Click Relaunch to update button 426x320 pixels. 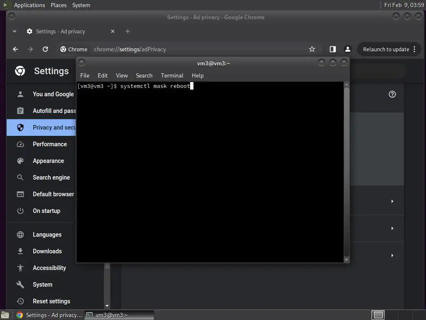coord(386,49)
